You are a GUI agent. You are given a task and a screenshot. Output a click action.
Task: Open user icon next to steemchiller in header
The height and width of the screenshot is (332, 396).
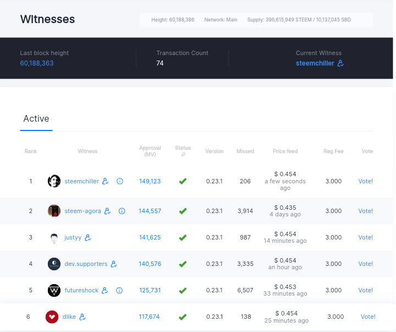[x=340, y=63]
